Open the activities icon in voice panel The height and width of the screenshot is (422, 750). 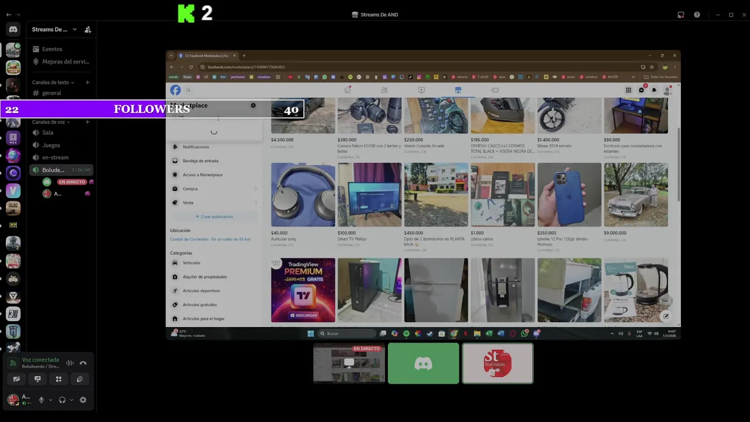(59, 379)
